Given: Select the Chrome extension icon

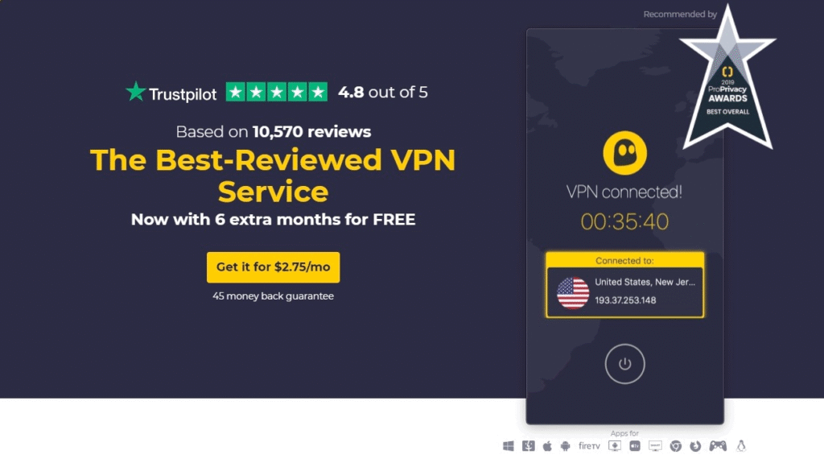Looking at the screenshot, I should [x=676, y=446].
